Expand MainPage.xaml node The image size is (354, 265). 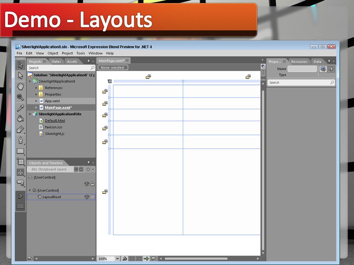[x=36, y=107]
